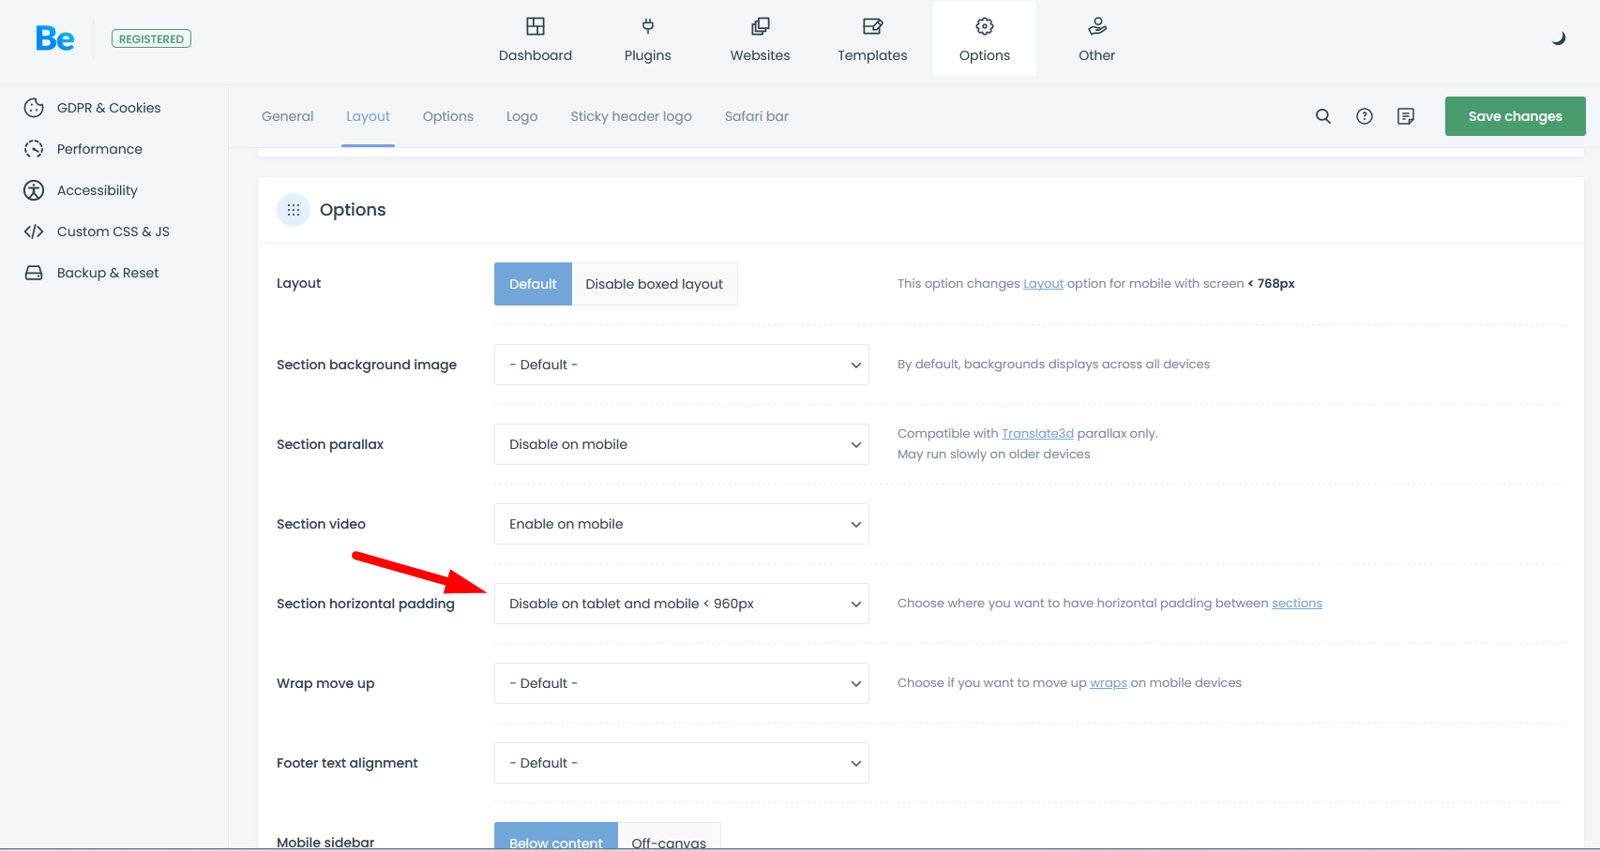The image size is (1600, 851).
Task: Click the Mobile sidebar label
Action: pyautogui.click(x=325, y=843)
